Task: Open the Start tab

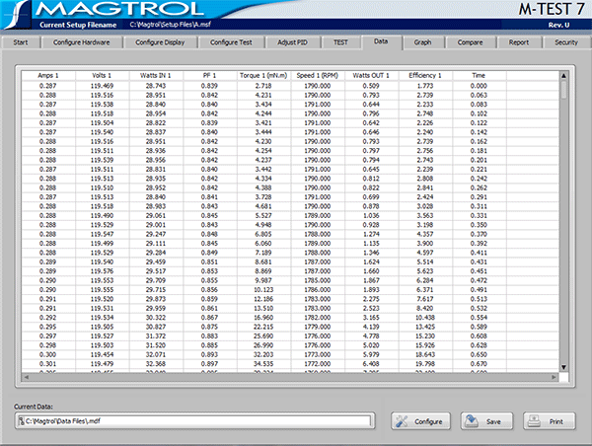Action: pyautogui.click(x=21, y=42)
